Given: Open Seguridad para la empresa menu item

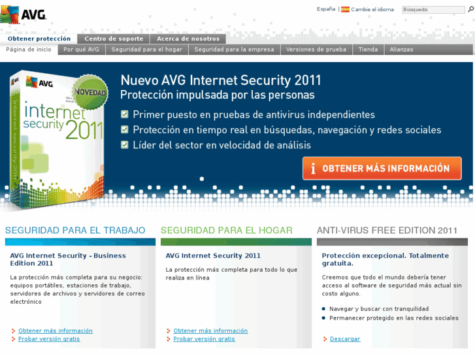Looking at the screenshot, I should pos(234,50).
